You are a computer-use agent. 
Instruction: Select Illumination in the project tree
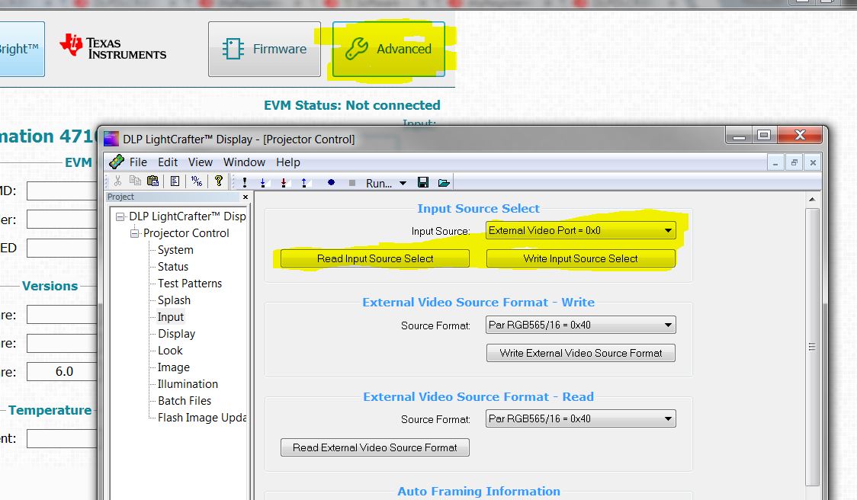(x=188, y=384)
